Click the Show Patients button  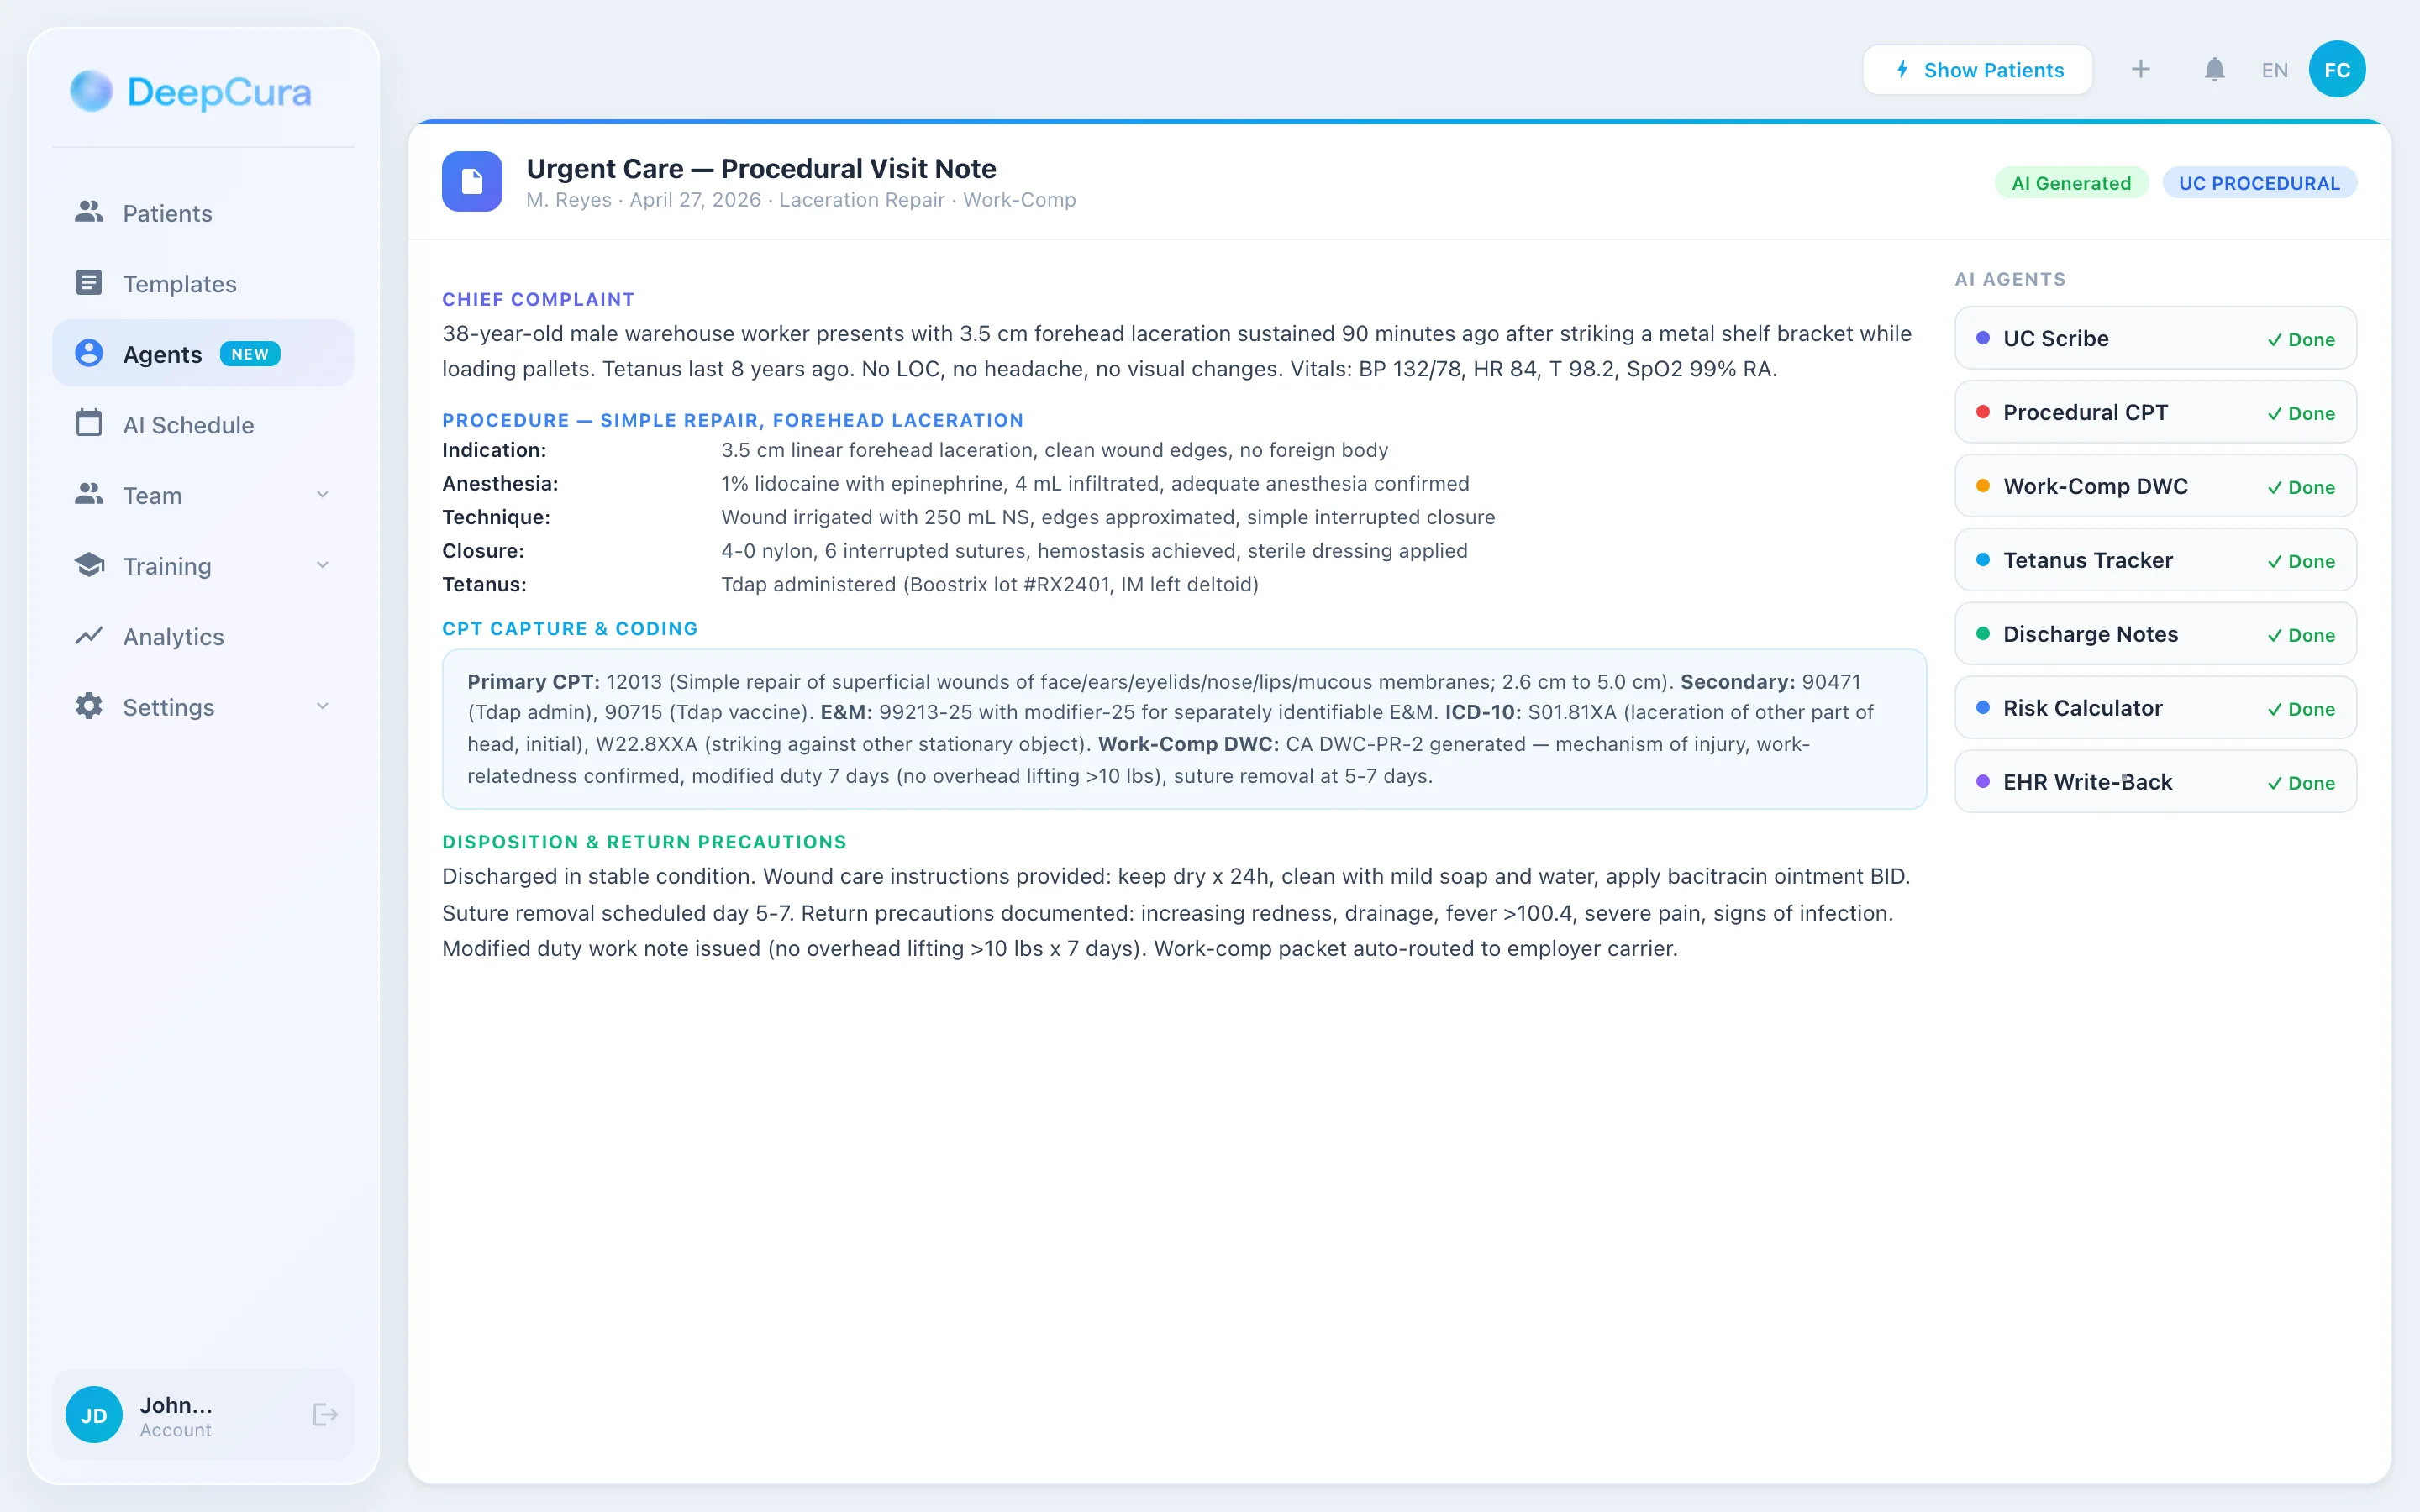click(1977, 70)
